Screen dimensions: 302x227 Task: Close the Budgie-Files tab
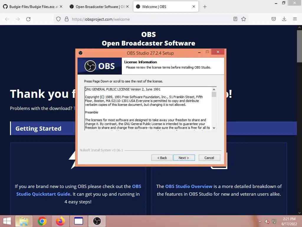click(x=61, y=7)
